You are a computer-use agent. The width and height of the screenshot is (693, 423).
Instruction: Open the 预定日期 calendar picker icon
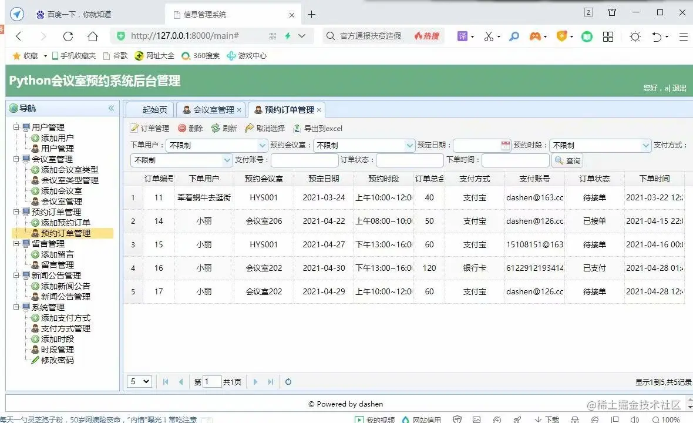(506, 145)
